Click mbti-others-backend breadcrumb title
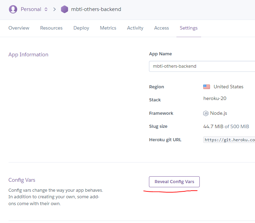 (x=96, y=9)
